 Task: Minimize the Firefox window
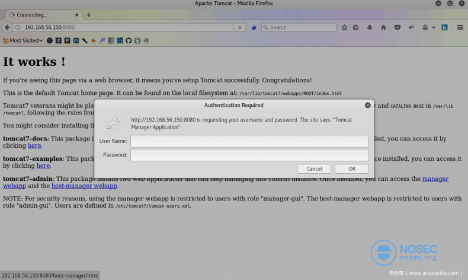tap(438, 4)
